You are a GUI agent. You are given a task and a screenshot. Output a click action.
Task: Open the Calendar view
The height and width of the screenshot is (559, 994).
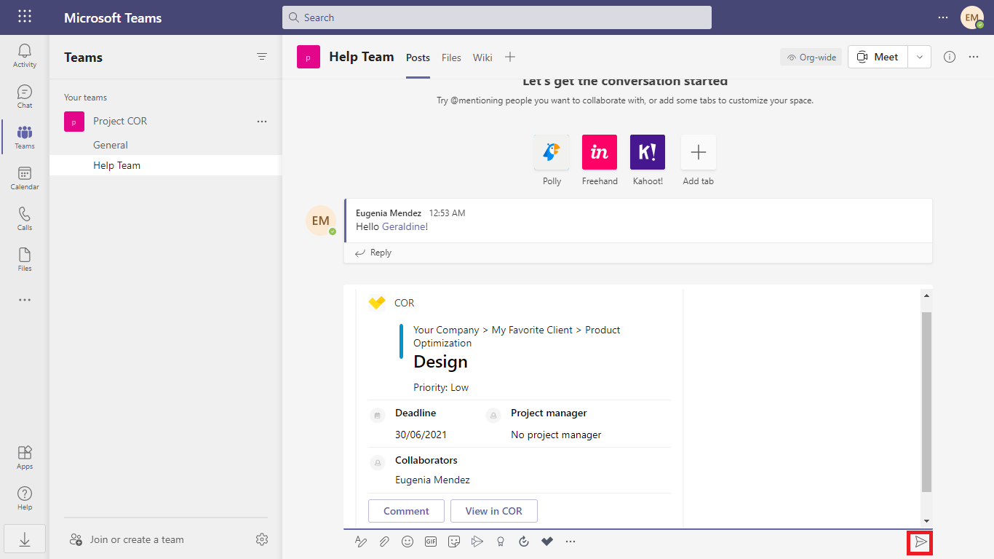pos(25,178)
